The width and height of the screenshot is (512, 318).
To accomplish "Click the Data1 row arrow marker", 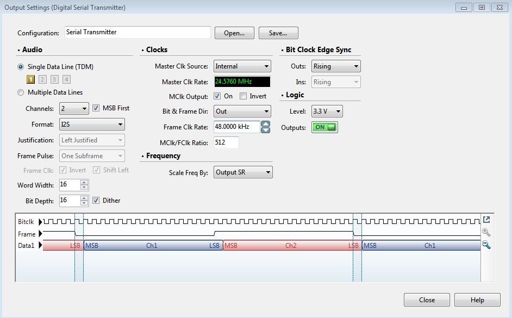I will click(40, 245).
